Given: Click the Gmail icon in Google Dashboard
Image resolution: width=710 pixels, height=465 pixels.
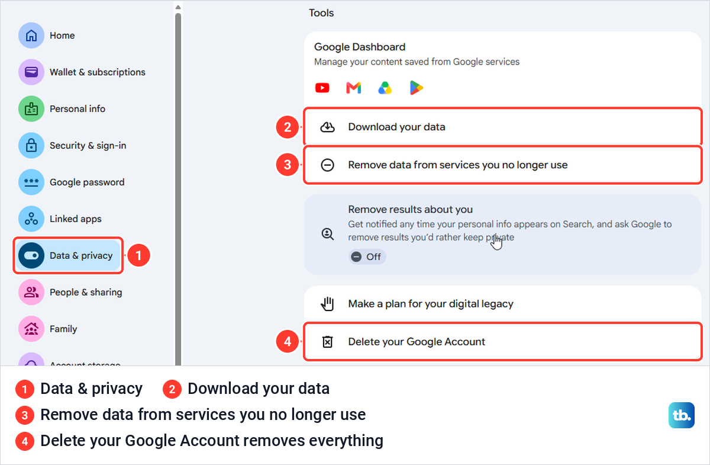Looking at the screenshot, I should [354, 88].
